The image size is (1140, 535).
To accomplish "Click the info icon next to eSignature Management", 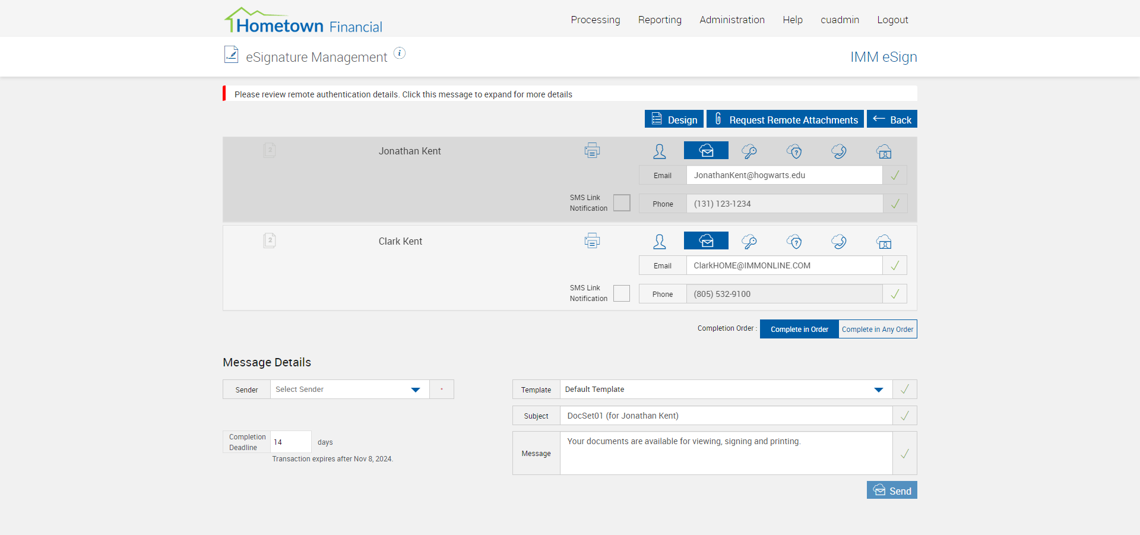I will pyautogui.click(x=400, y=53).
